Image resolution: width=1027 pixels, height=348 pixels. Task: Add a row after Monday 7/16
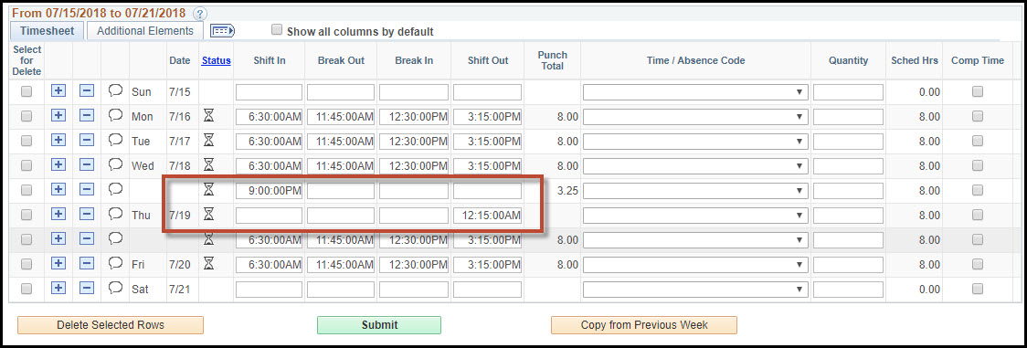coord(58,116)
